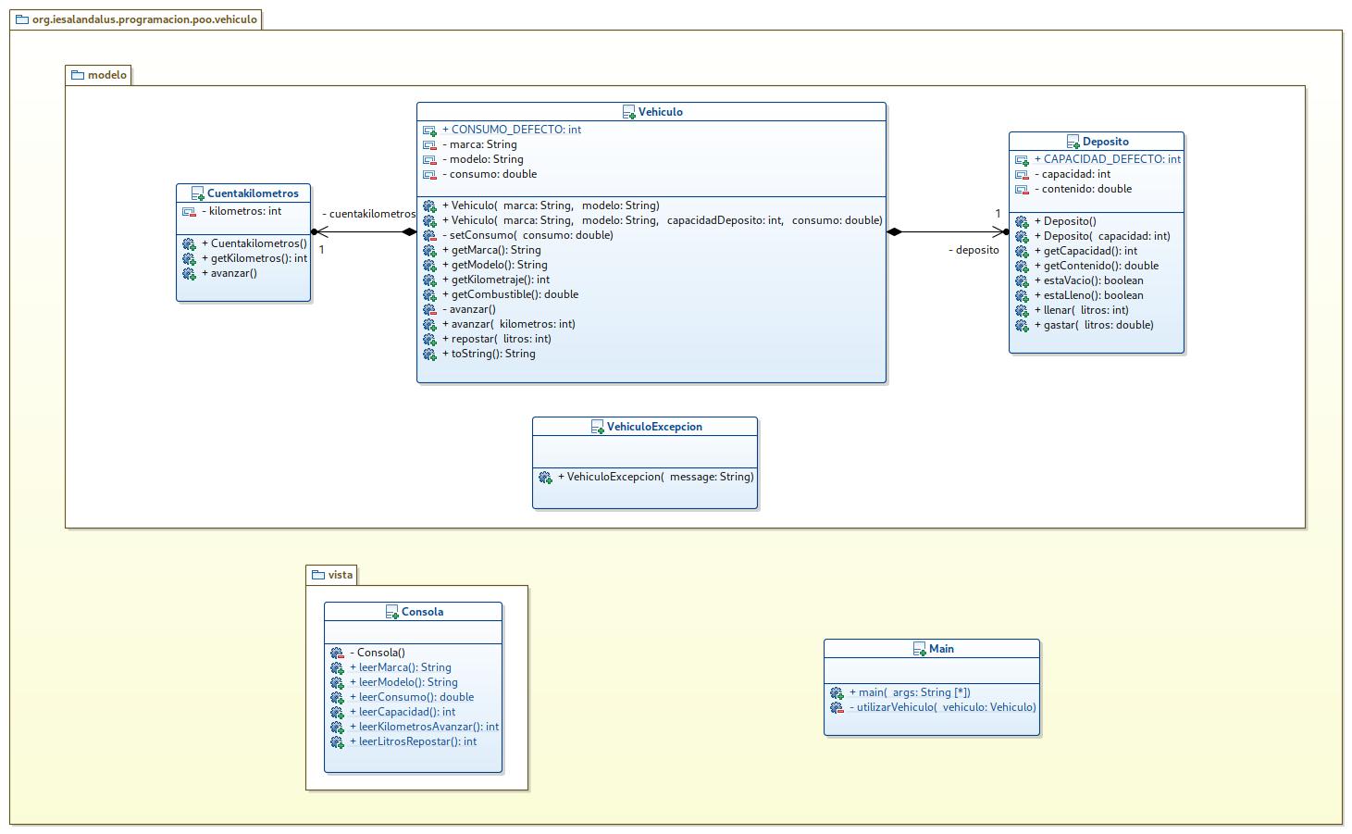Click the icon beside marca: String attribute
Screen dimensions: 1352x834
pos(429,145)
